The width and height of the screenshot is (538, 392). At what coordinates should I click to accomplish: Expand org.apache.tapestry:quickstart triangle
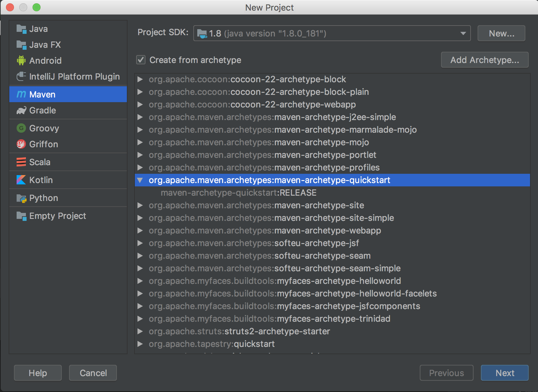pos(140,344)
